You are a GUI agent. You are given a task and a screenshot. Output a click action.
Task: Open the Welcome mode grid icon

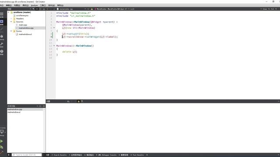[x=2, y=14]
